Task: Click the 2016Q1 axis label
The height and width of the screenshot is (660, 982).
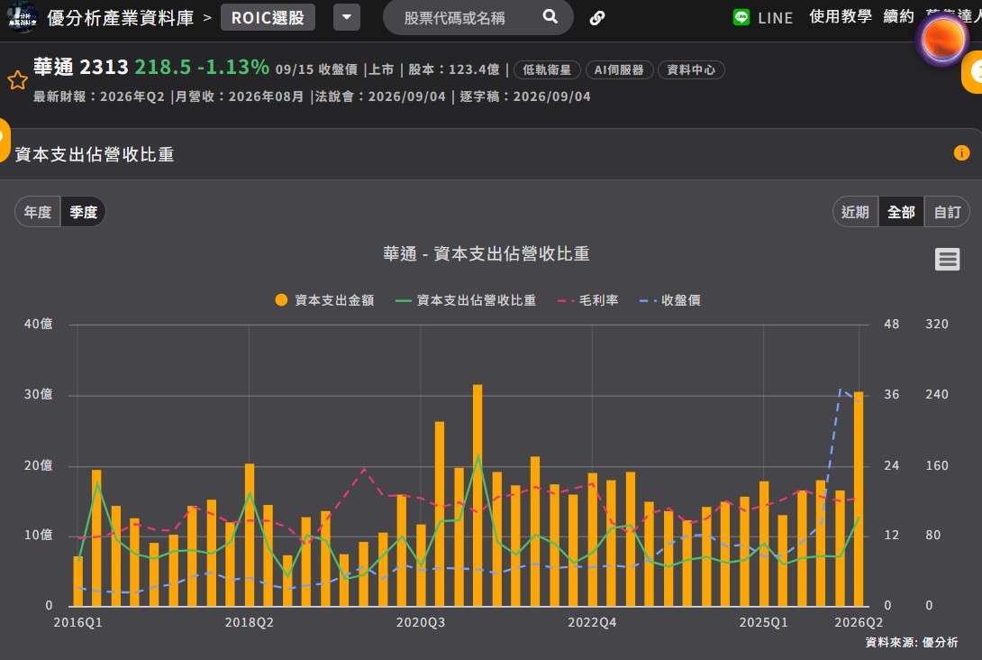Action: [x=77, y=622]
